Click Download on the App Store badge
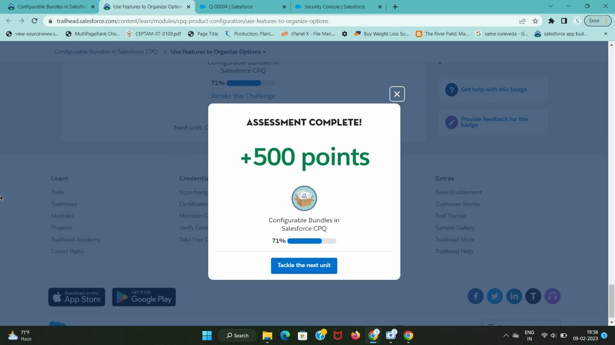The image size is (615, 345). (77, 297)
